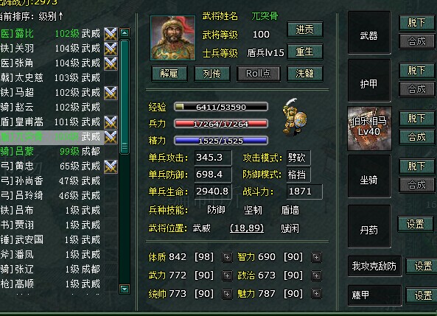Click the shield soldier figure icon

coord(294,117)
